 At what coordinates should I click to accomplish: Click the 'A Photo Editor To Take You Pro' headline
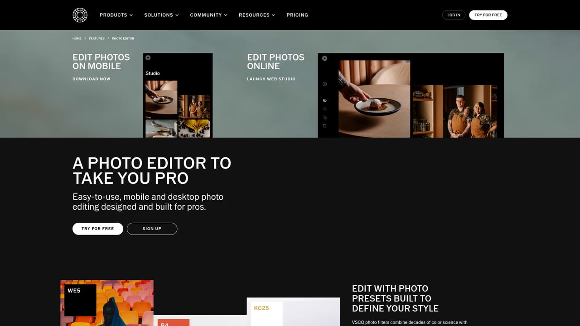click(x=152, y=171)
